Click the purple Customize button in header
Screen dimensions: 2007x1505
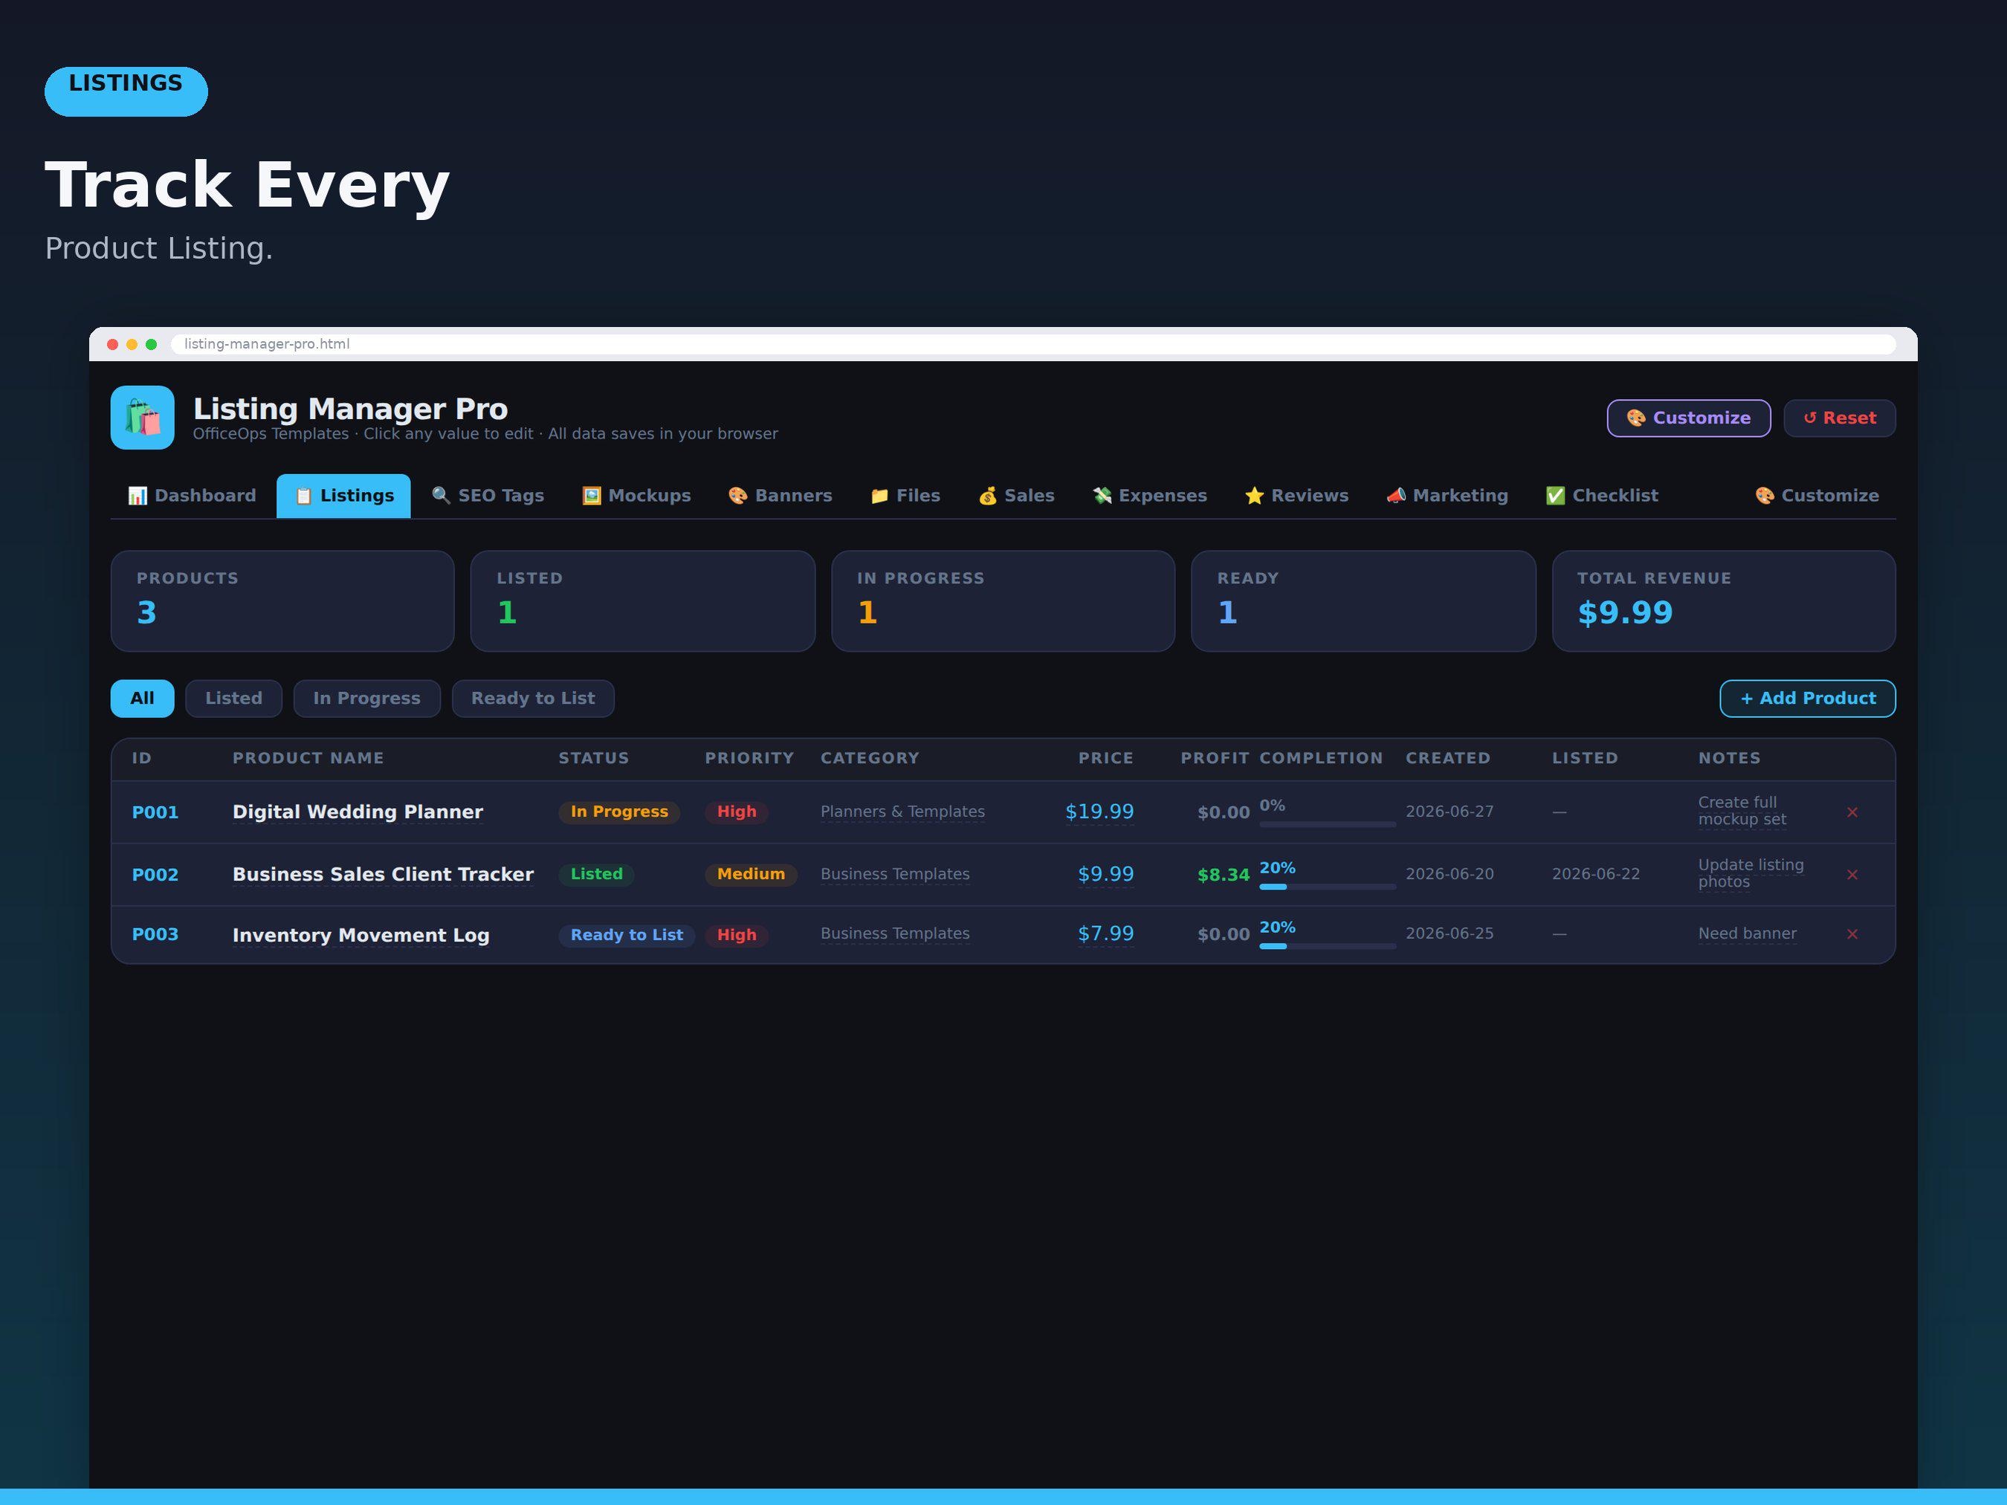click(1689, 418)
